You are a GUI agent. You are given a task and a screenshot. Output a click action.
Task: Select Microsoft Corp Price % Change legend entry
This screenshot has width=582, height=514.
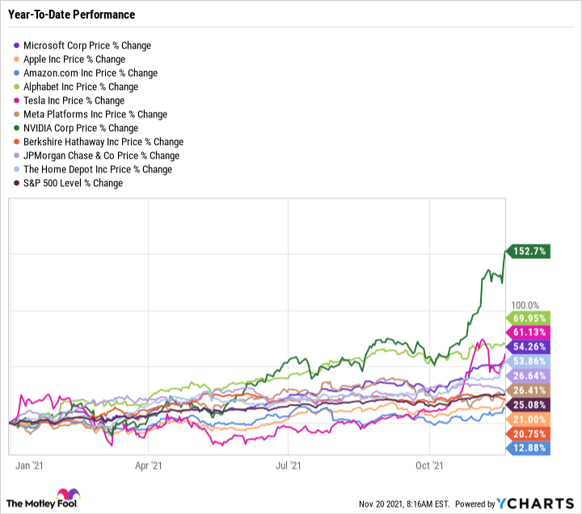tap(87, 45)
